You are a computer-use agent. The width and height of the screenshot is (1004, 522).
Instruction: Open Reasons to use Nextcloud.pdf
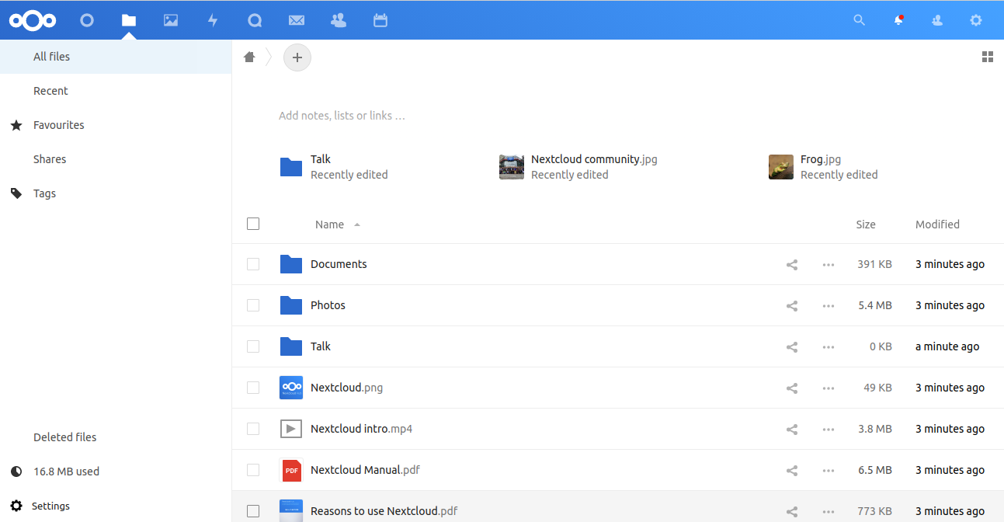[384, 511]
